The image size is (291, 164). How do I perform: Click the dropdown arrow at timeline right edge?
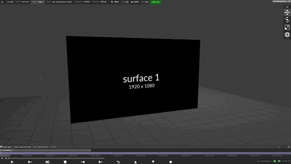(x=289, y=147)
